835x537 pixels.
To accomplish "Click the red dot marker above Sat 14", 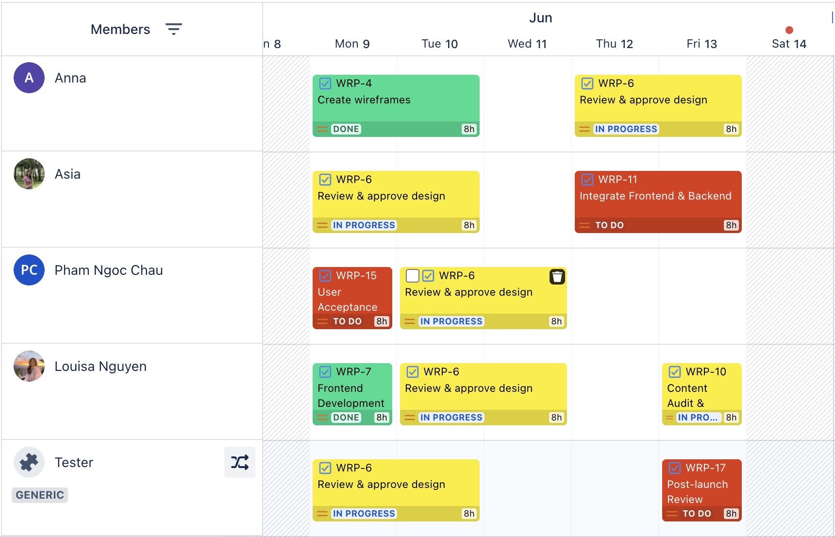I will pos(789,30).
